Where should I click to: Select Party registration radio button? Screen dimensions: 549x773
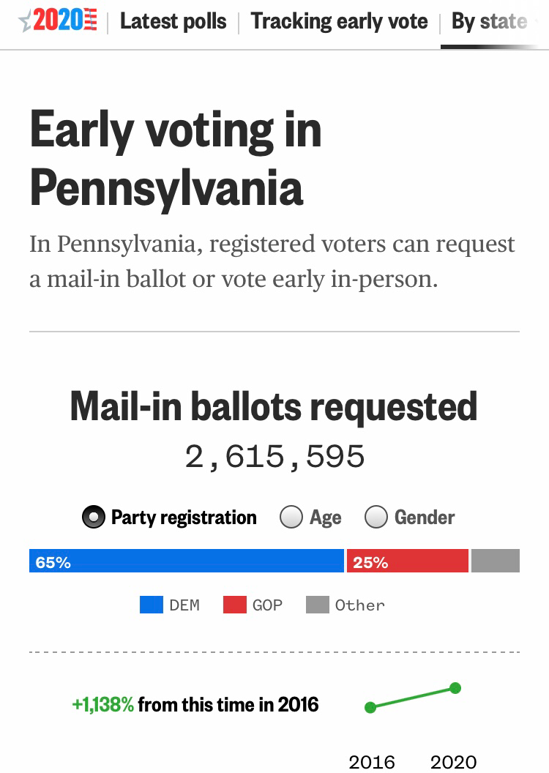[94, 517]
